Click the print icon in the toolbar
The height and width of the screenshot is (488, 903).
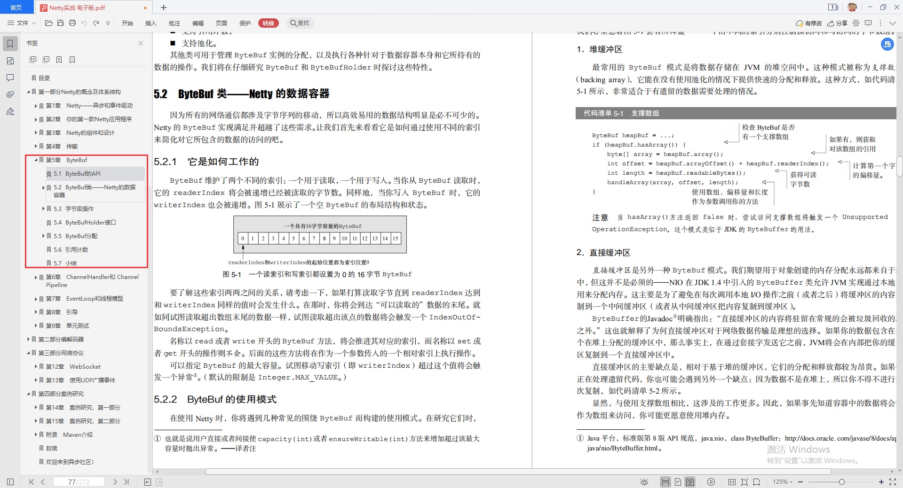click(72, 23)
